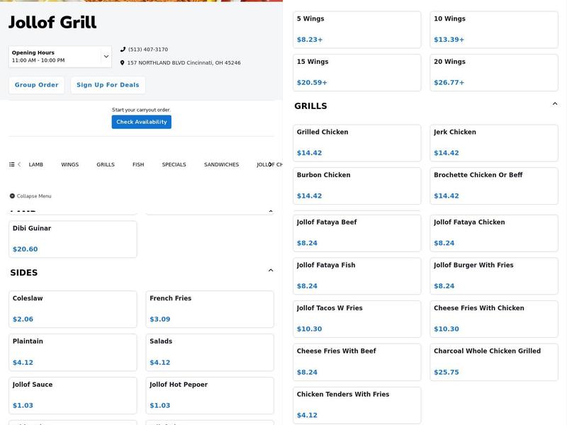This screenshot has height=425, width=567.
Task: Switch to the SPECIALS category tab
Action: click(x=174, y=164)
